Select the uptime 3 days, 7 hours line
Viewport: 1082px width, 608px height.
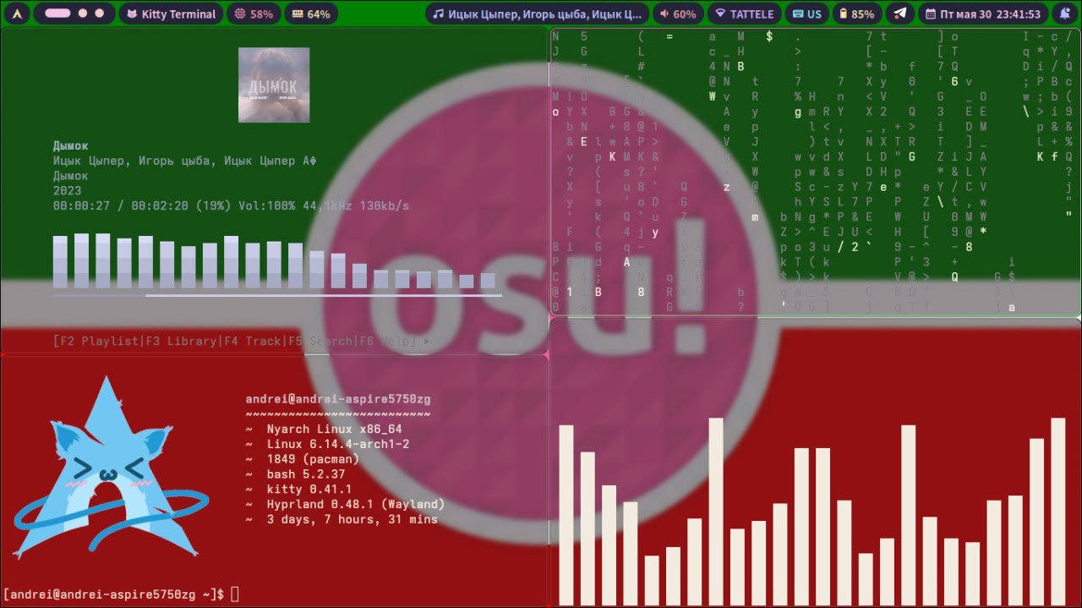coord(352,519)
